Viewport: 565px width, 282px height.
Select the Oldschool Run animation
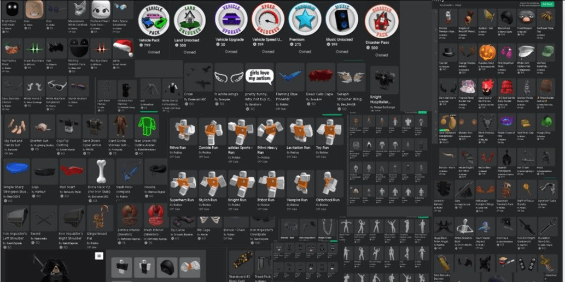tap(329, 184)
